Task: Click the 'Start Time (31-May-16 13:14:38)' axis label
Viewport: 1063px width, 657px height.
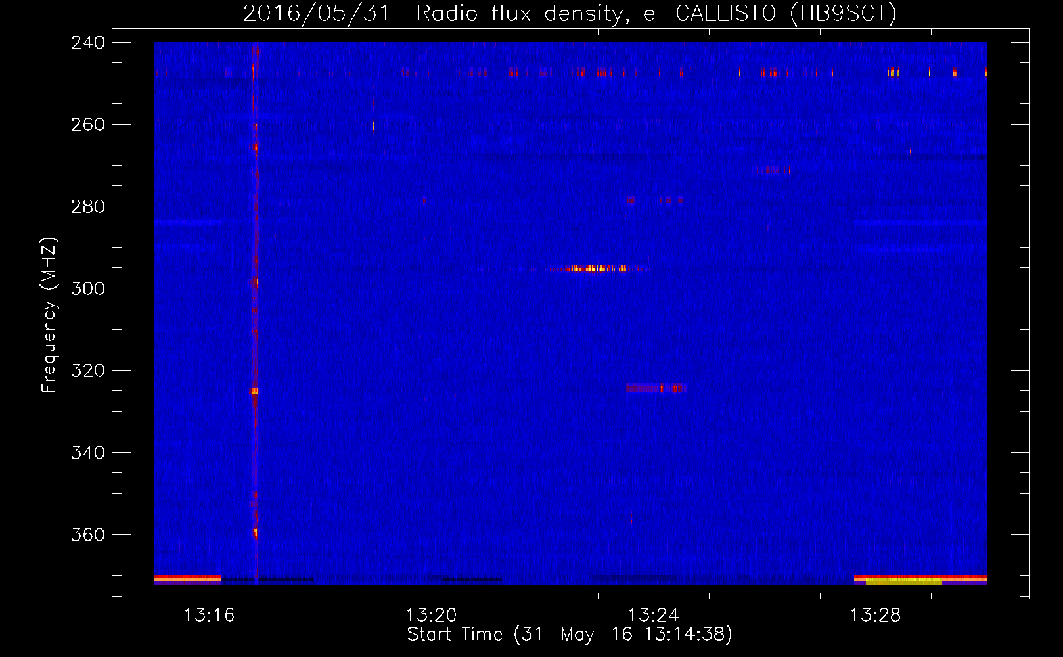Action: tap(570, 635)
